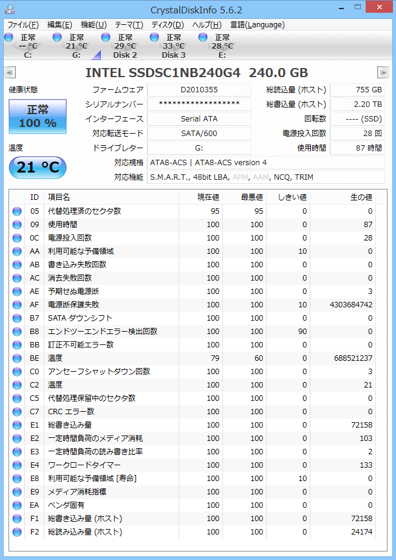Click the masked serial number field

(x=199, y=104)
